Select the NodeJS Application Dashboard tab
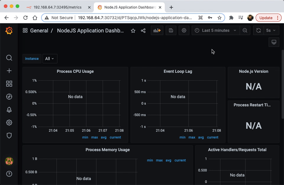Image resolution: width=284 pixels, height=185 pixels. click(x=130, y=7)
